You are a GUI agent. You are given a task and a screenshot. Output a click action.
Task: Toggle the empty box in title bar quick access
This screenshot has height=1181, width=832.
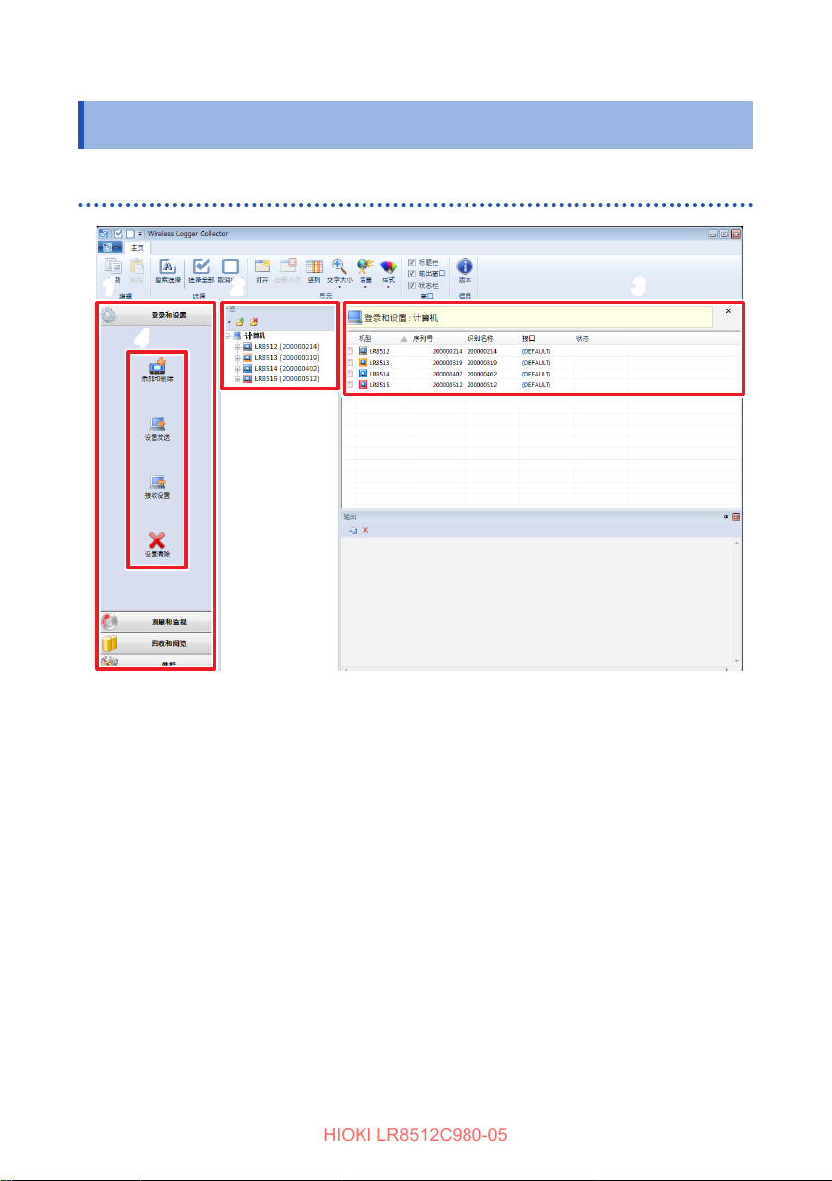pyautogui.click(x=130, y=234)
